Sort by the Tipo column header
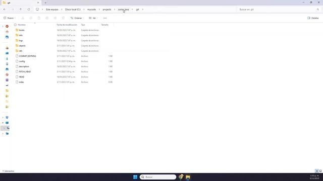This screenshot has width=323, height=181. point(83,25)
